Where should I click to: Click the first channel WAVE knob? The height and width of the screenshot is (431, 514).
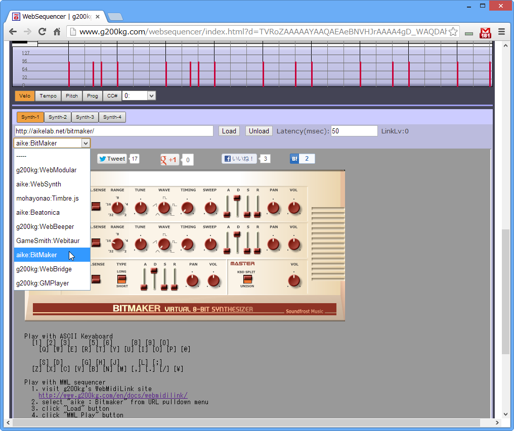[x=164, y=208]
